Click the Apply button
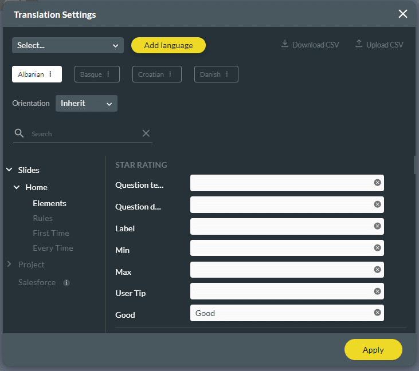Viewport: 419px width, 371px height. (373, 350)
